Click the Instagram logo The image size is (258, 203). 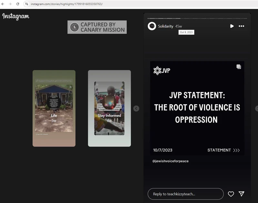point(16,16)
